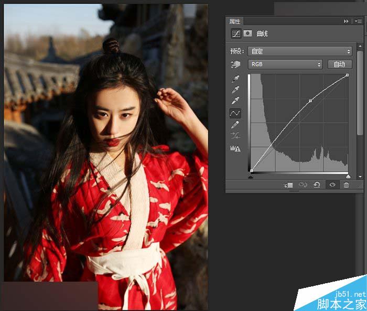The height and width of the screenshot is (311, 367).
Task: Pick the white point eyedropper
Action: (x=235, y=101)
